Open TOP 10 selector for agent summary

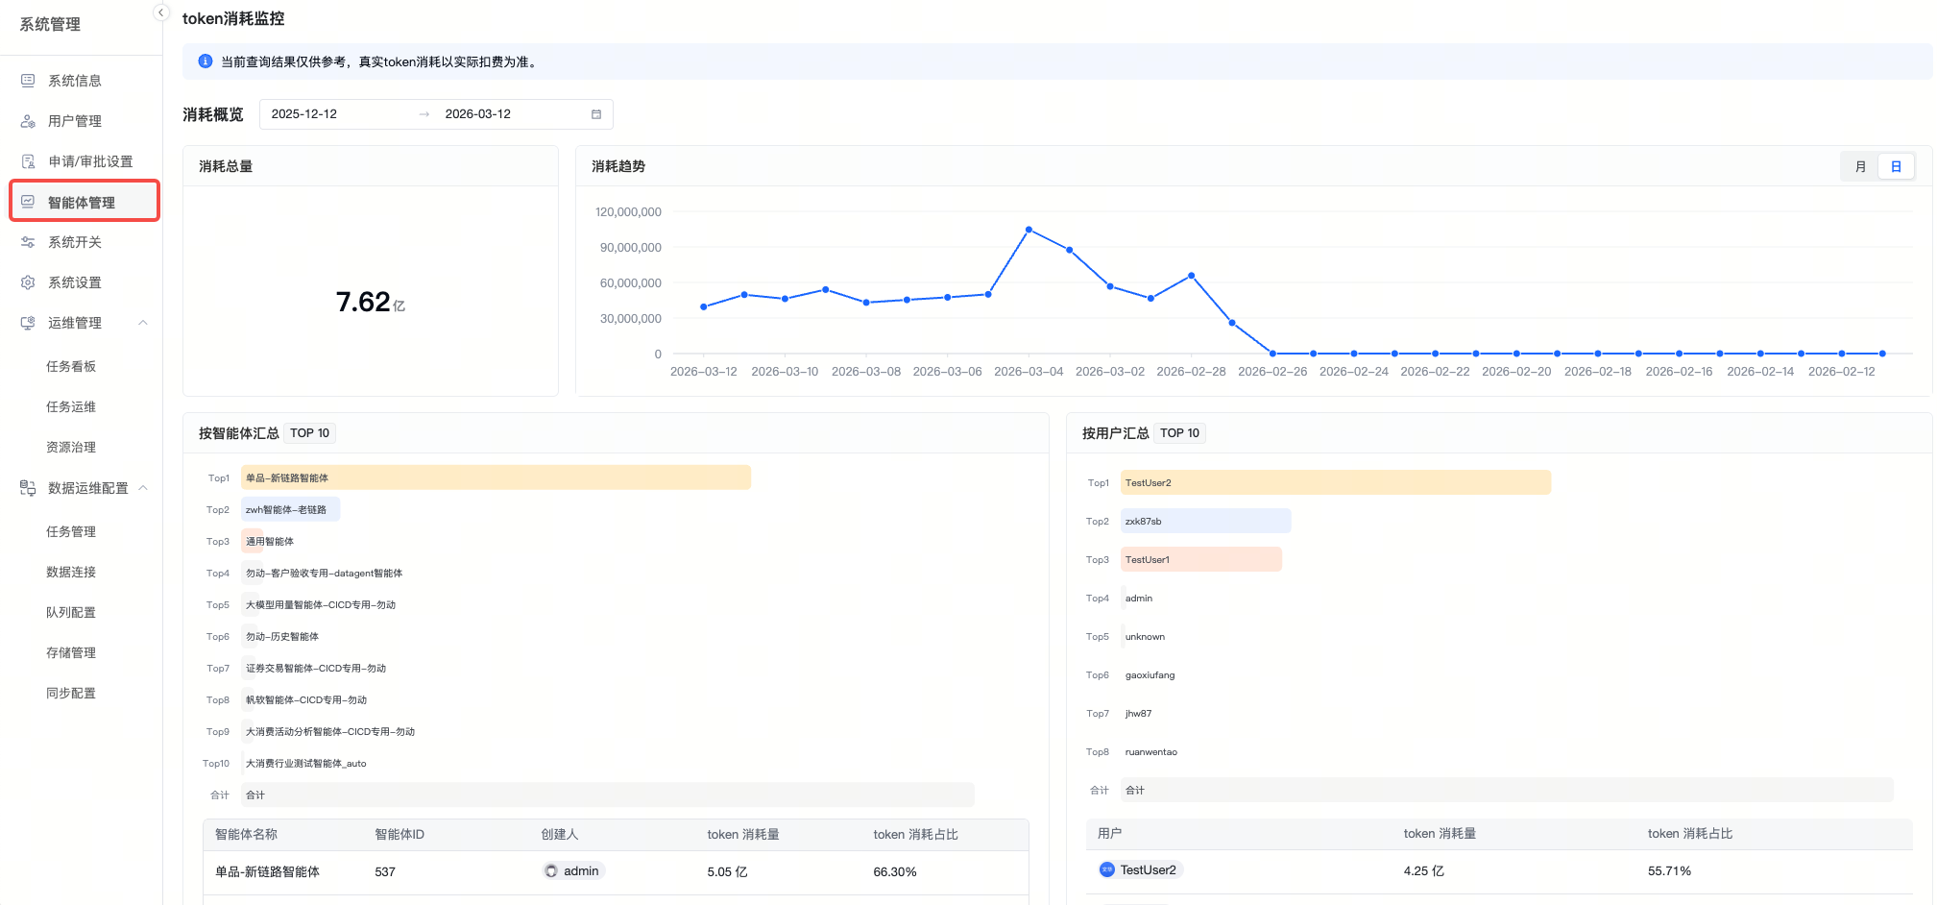(309, 433)
